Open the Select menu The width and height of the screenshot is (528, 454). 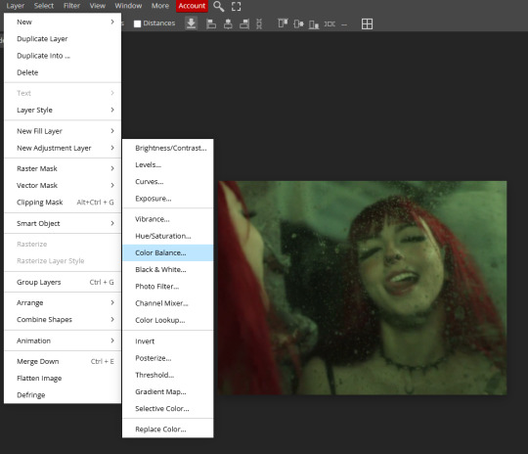pos(43,6)
